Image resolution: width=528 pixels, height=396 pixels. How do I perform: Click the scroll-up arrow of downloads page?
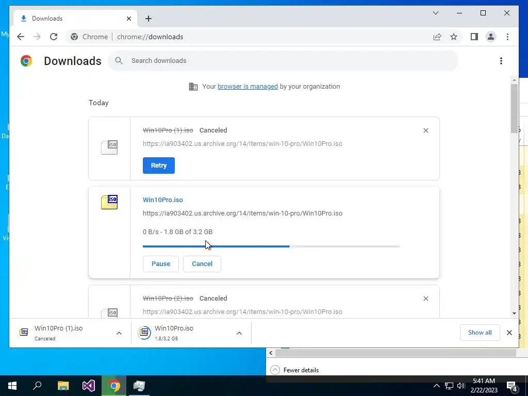(x=514, y=80)
